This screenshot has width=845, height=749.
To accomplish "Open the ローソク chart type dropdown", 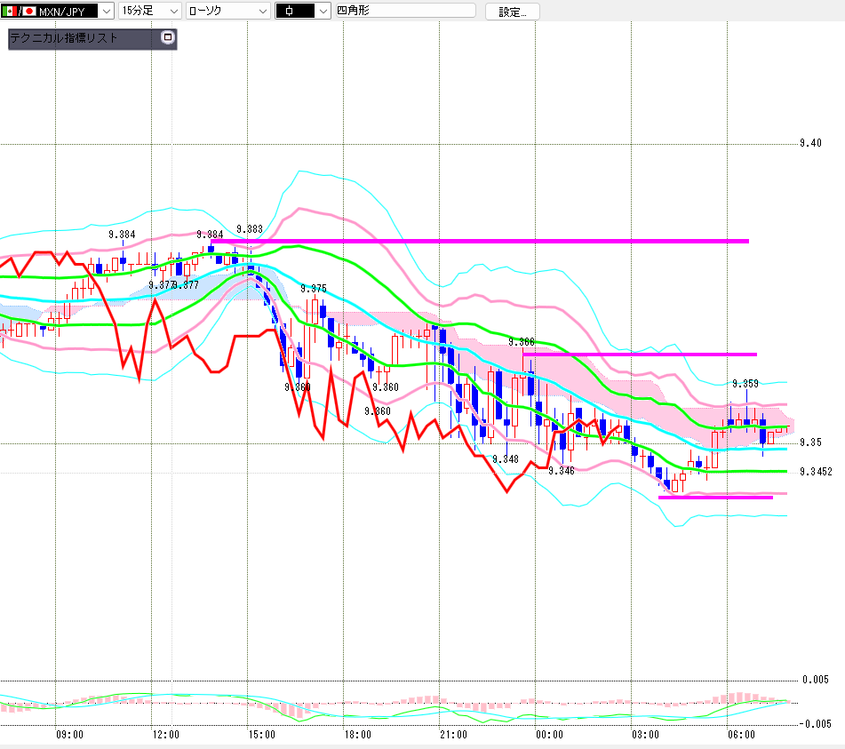I will 228,11.
